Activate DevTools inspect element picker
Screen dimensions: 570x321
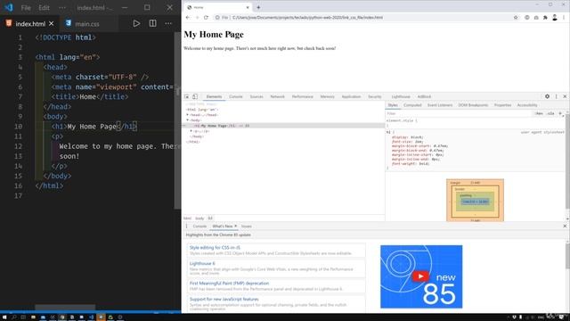click(187, 96)
